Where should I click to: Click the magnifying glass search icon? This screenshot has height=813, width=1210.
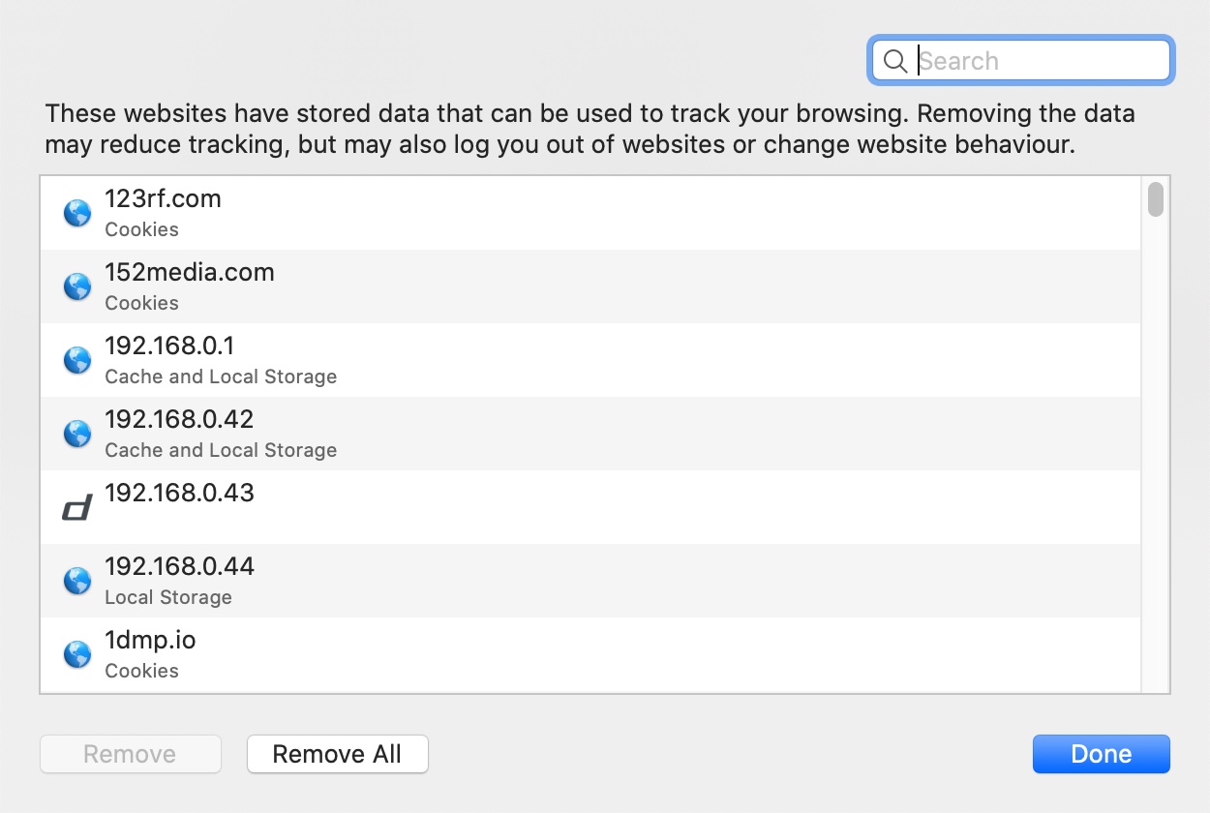pyautogui.click(x=895, y=61)
